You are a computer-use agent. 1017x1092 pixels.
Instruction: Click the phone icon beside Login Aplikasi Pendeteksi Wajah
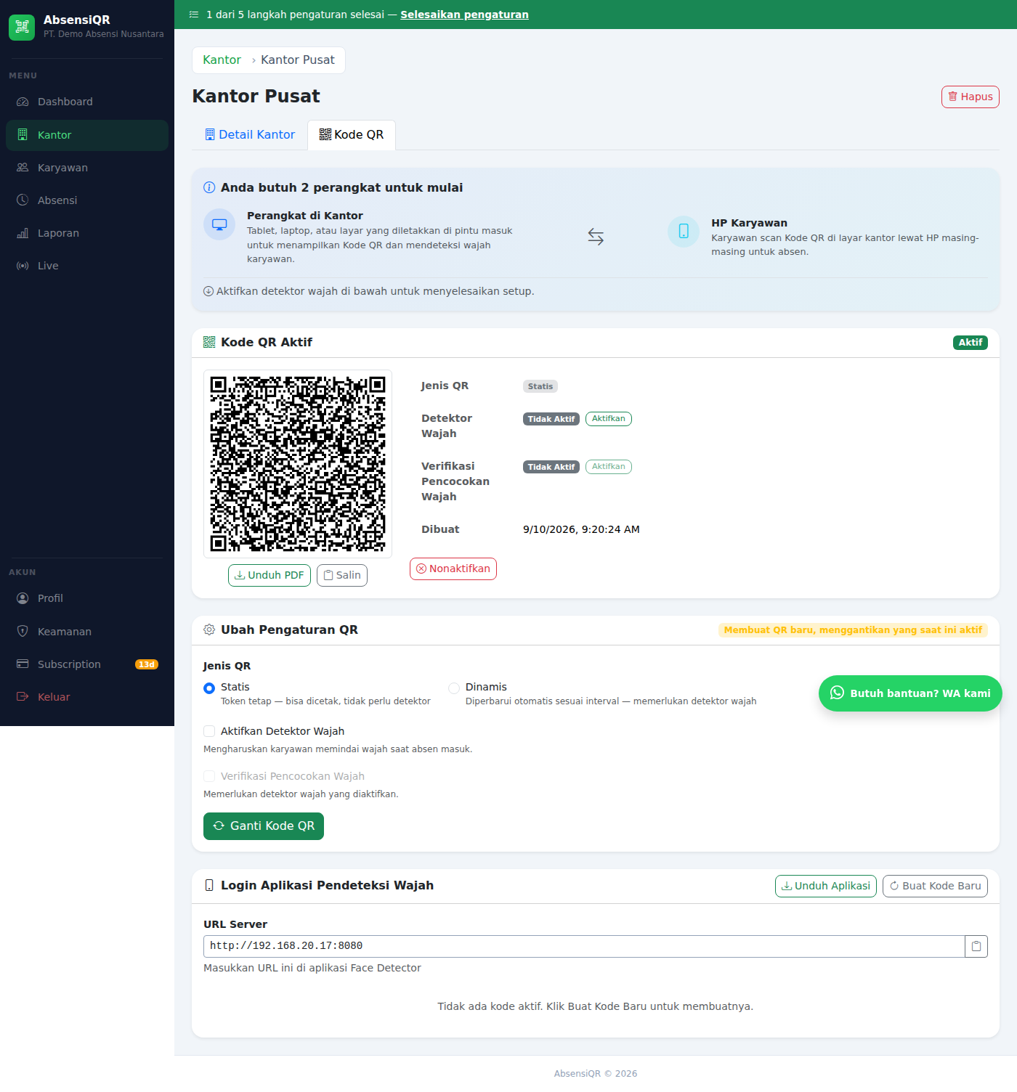[x=209, y=885]
